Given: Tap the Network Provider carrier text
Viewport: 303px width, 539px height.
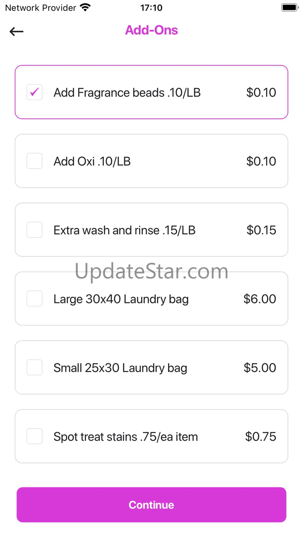Looking at the screenshot, I should pos(41,7).
